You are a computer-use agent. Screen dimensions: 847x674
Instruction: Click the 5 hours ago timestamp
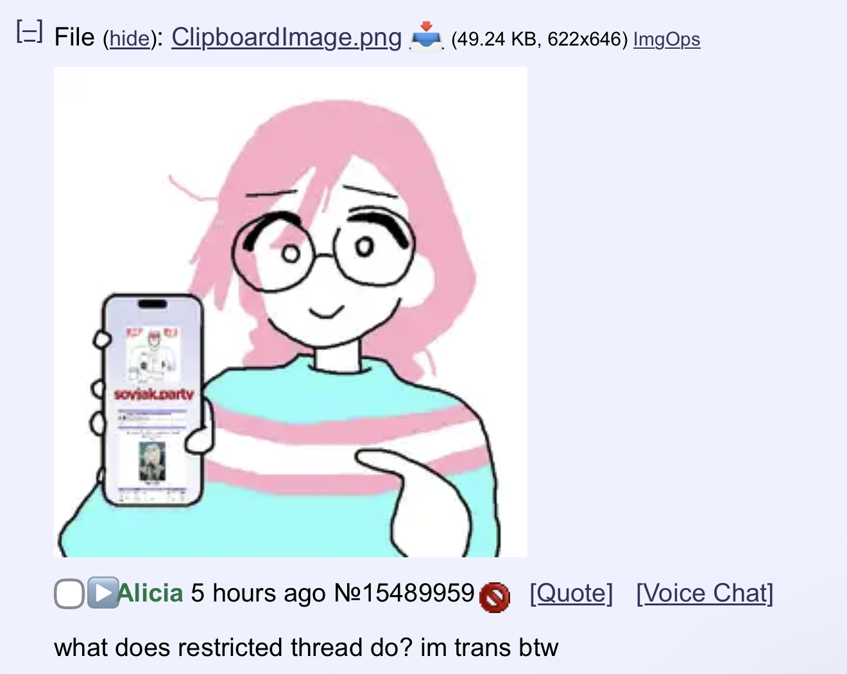point(259,593)
